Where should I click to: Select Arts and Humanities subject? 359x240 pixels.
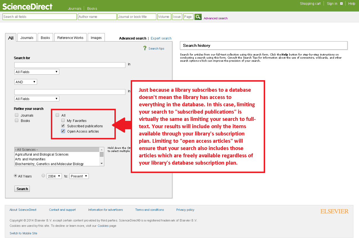57,159
